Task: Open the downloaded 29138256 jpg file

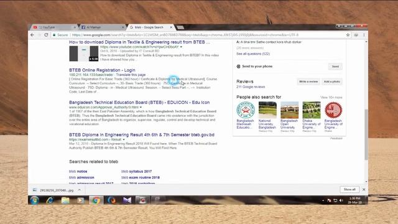Action: [53, 190]
